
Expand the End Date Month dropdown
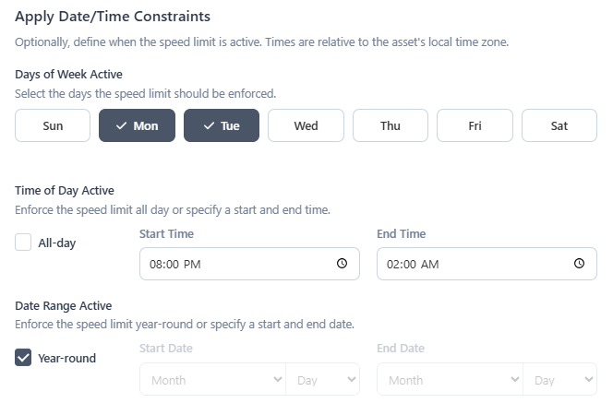(x=450, y=379)
